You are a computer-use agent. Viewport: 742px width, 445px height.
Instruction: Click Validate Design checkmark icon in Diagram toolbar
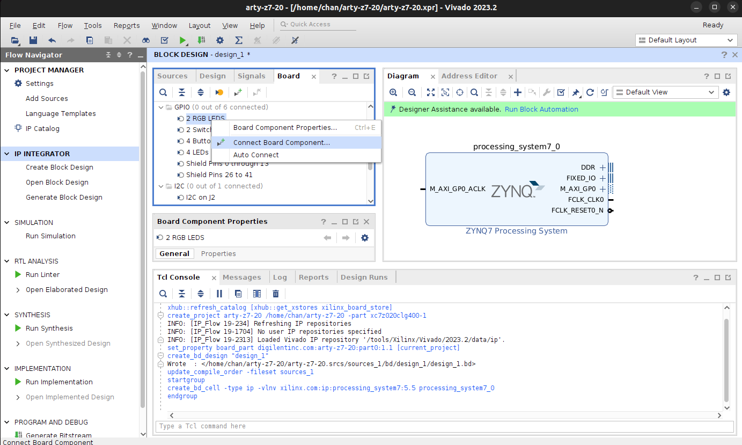(561, 92)
